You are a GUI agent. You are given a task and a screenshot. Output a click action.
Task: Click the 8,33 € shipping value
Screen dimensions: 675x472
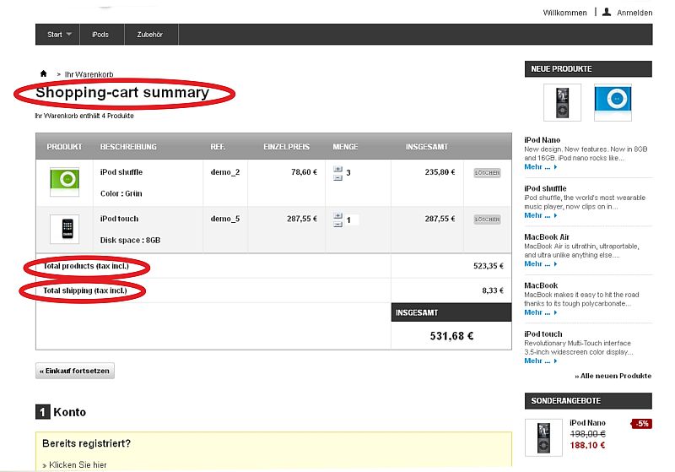pyautogui.click(x=493, y=290)
